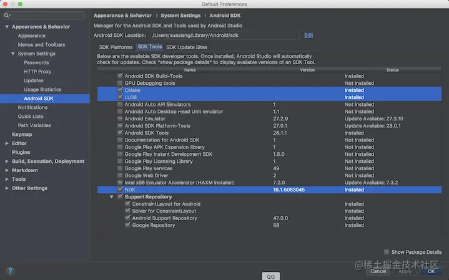Switch to the SDK Platforms tab
The width and height of the screenshot is (449, 280).
pyautogui.click(x=116, y=47)
